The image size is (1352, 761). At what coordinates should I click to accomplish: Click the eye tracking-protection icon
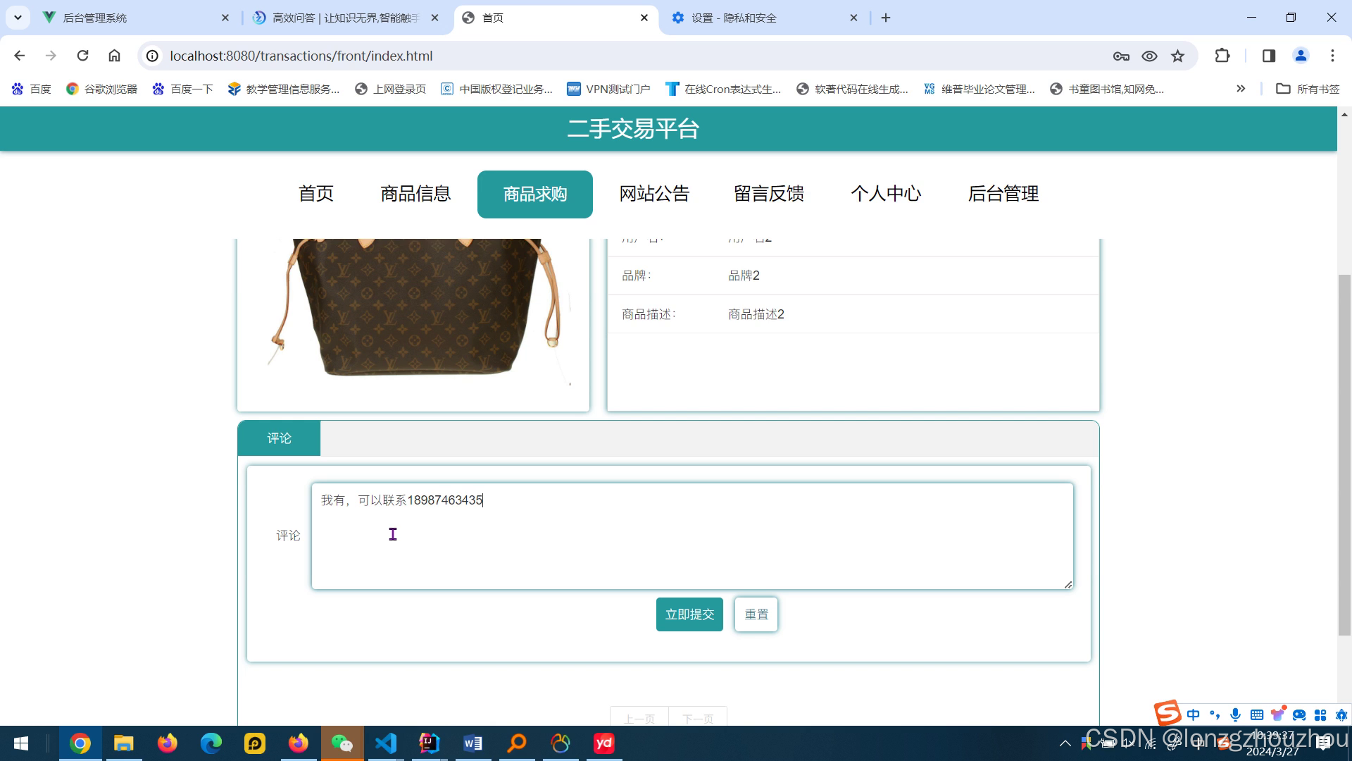click(1149, 56)
